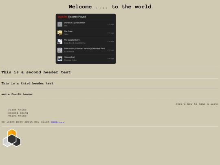Follow the HERE ... link

click(x=57, y=122)
